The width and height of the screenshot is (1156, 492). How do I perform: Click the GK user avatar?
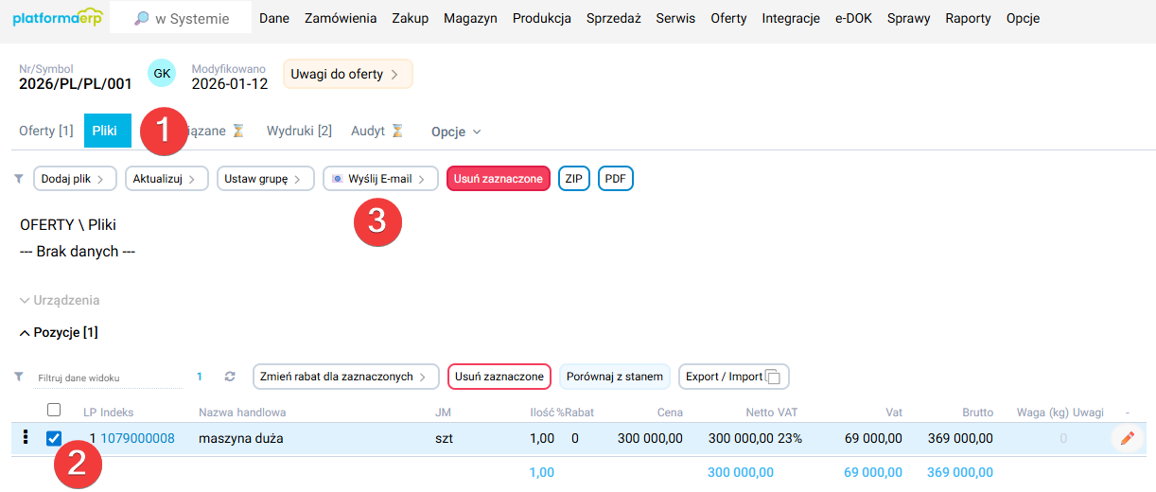[162, 73]
